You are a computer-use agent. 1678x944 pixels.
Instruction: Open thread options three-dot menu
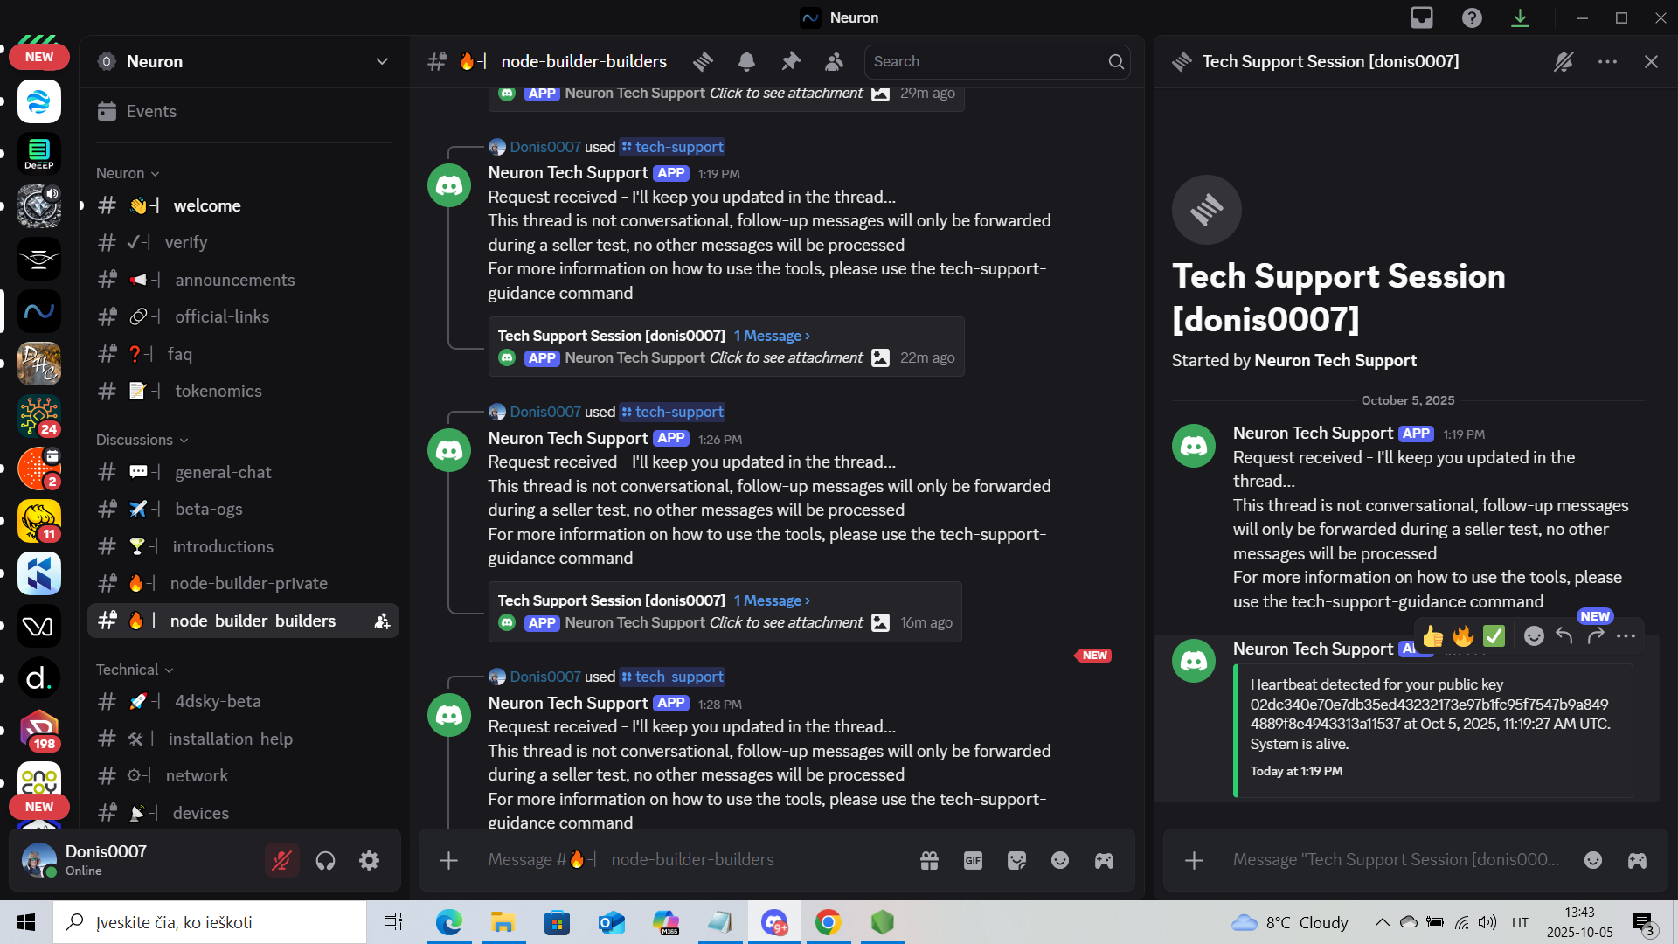(1607, 61)
